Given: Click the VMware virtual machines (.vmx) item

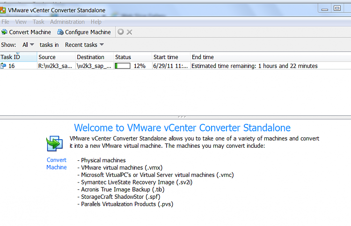Looking at the screenshot, I should (120, 168).
